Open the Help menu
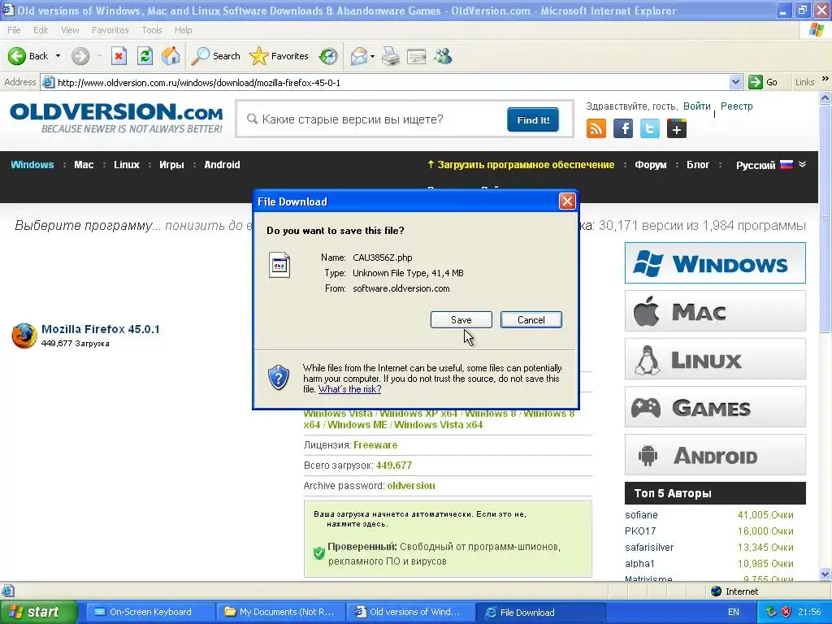Viewport: 832px width, 624px height. coord(183,30)
